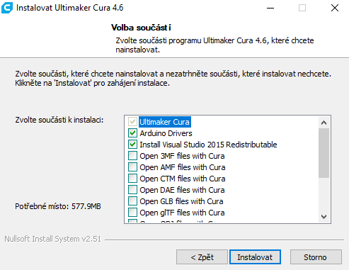Select the Arduino Drivers item label
This screenshot has height=270, width=349.
point(166,133)
